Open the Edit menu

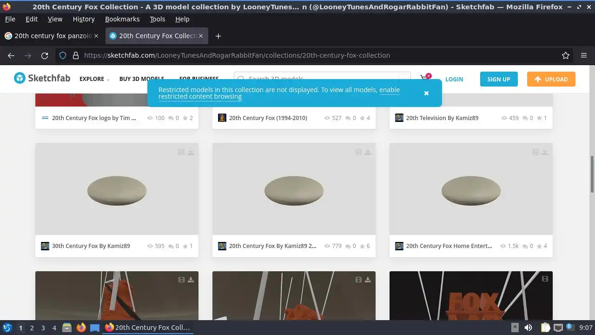point(32,19)
